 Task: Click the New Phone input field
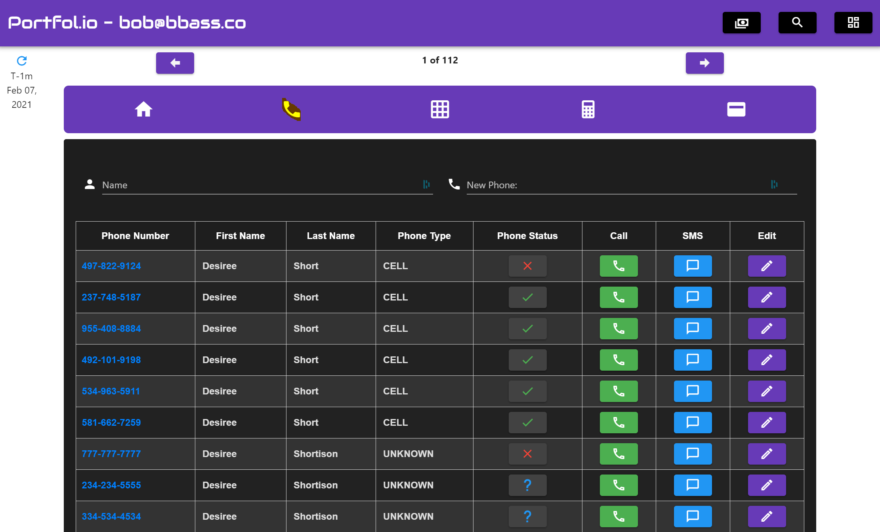pyautogui.click(x=618, y=185)
